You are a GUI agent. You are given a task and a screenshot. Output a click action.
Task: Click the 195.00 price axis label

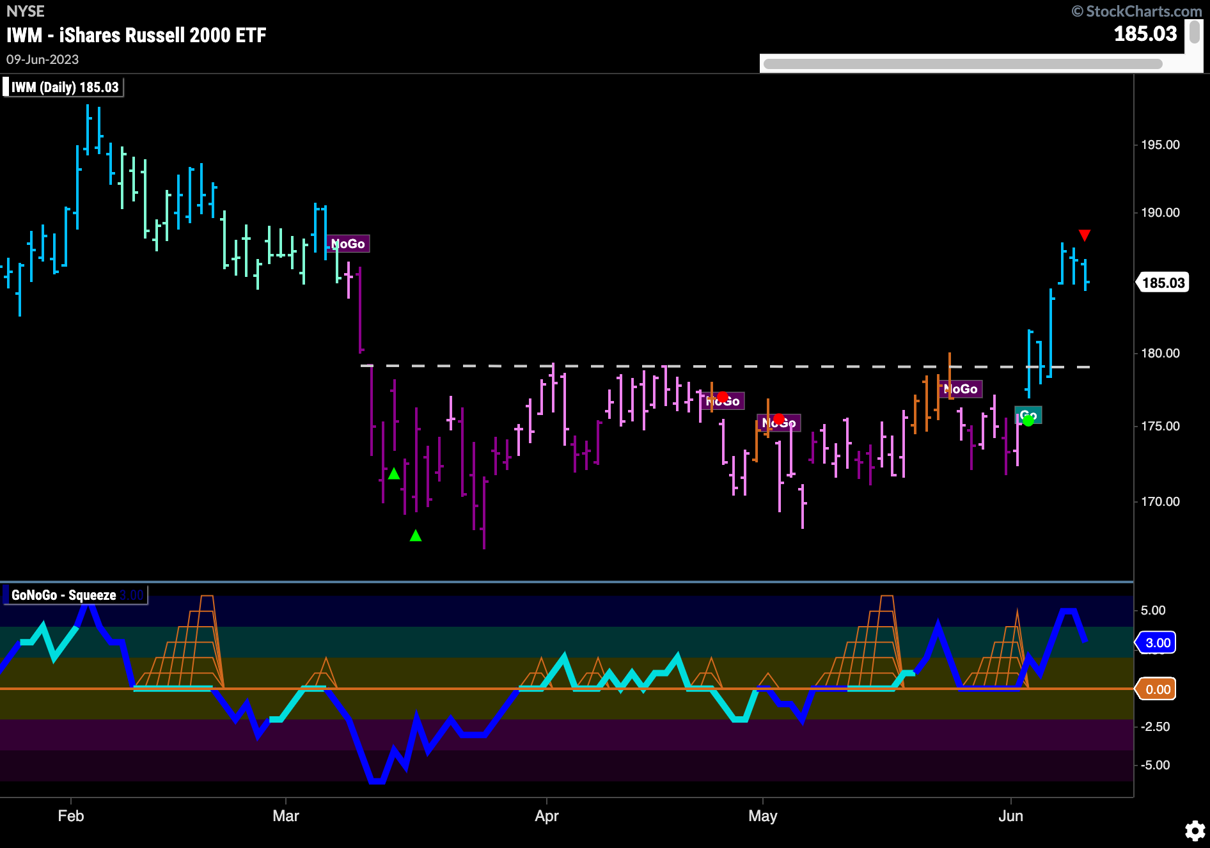click(1160, 145)
